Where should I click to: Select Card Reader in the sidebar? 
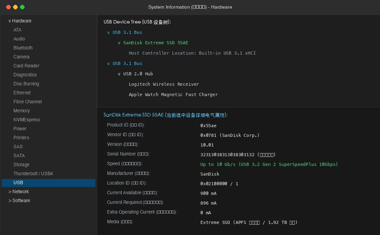coord(26,66)
